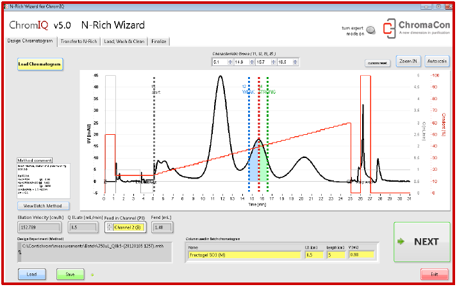Click the Autoscale button

(x=437, y=61)
